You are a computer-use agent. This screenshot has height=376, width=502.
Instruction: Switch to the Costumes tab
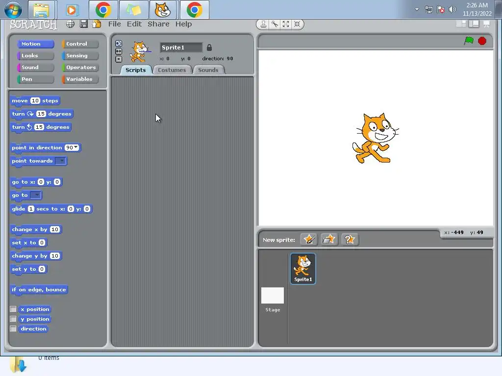click(172, 70)
